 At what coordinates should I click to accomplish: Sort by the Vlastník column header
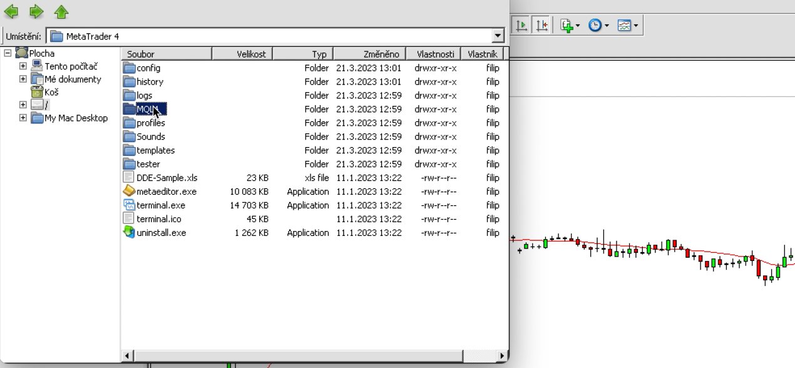[x=483, y=54]
